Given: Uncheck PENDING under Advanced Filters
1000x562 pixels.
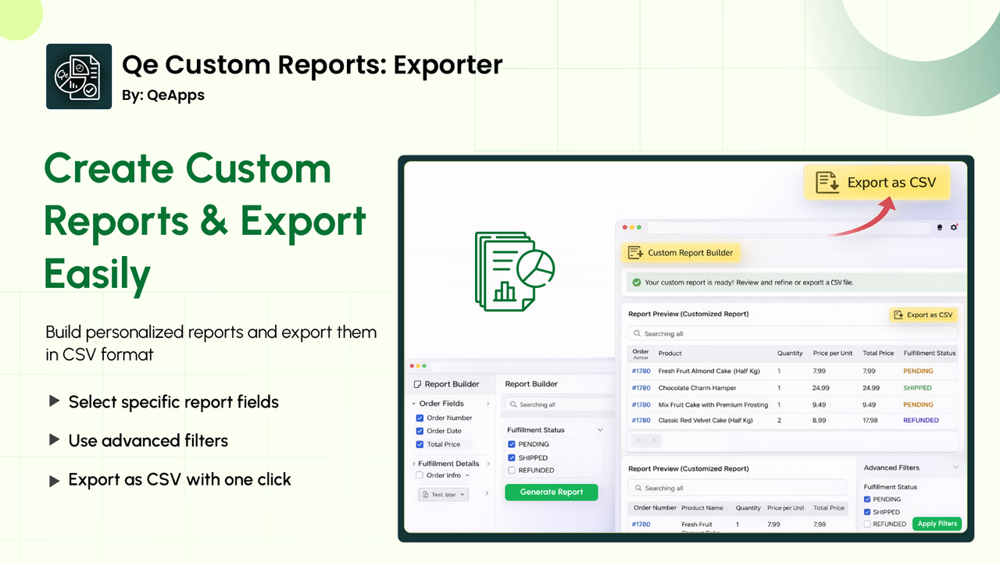Looking at the screenshot, I should click(x=867, y=500).
